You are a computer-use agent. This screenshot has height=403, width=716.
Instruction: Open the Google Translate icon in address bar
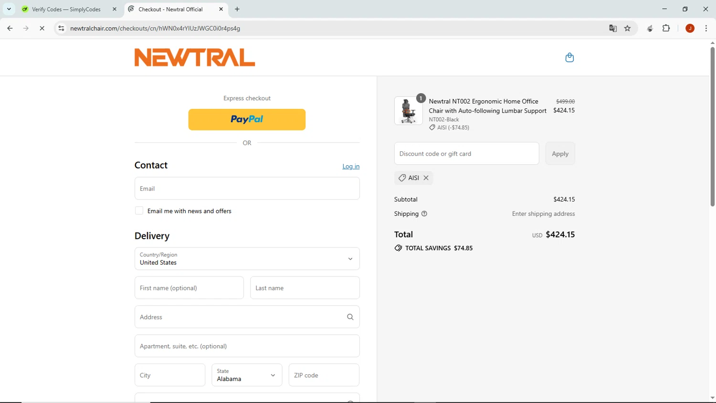pos(613,28)
